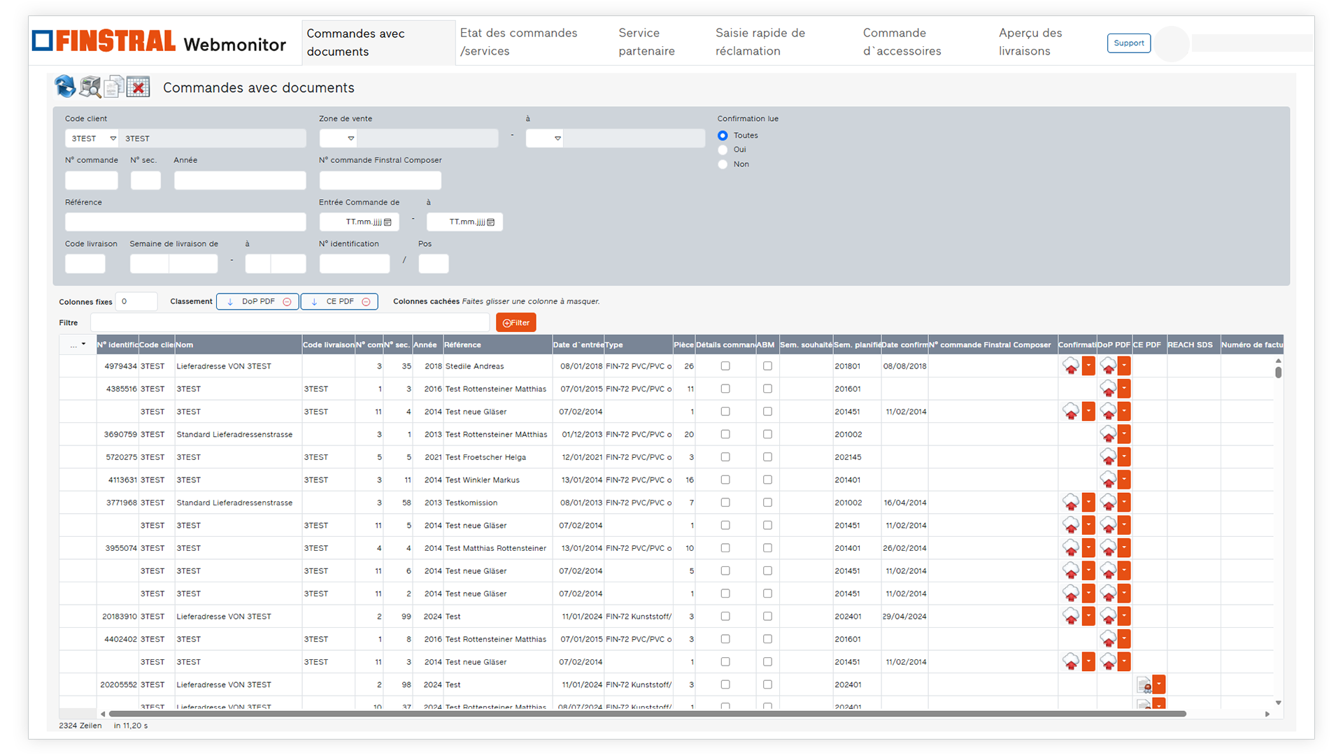Open the print preview toolbar icon

tap(90, 87)
